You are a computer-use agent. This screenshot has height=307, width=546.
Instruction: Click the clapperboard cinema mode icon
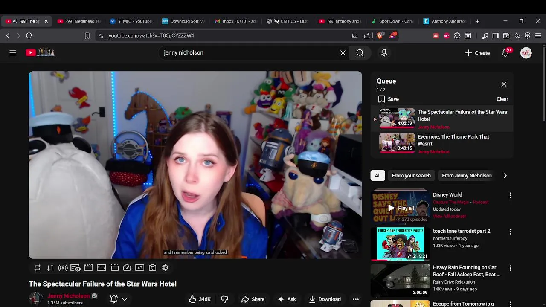(x=88, y=268)
